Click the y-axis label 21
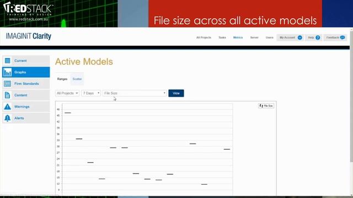 coord(58,165)
